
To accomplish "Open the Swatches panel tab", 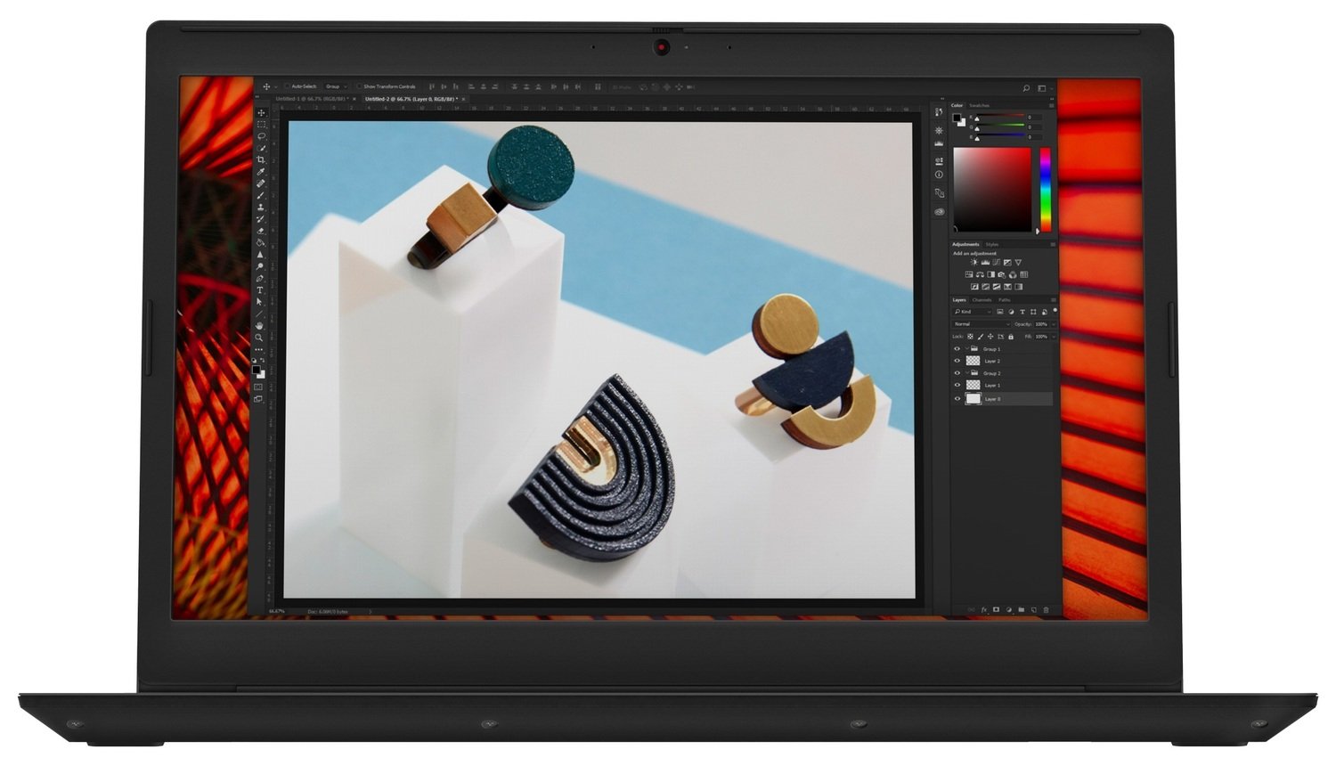I will (979, 105).
